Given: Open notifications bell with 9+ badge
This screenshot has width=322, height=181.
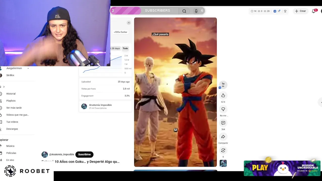Looking at the screenshot, I should coord(314,11).
